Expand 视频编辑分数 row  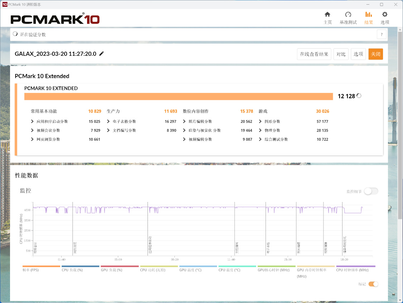tap(184, 139)
